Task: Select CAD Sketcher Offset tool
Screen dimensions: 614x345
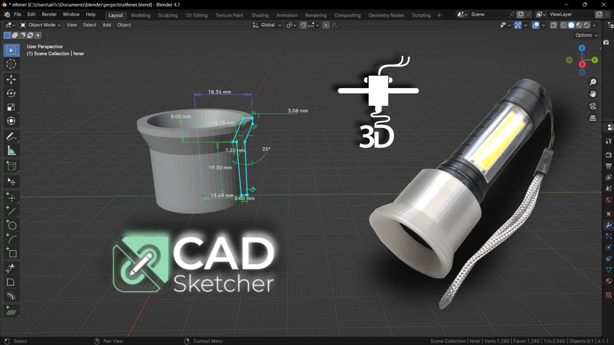Action: [12, 296]
